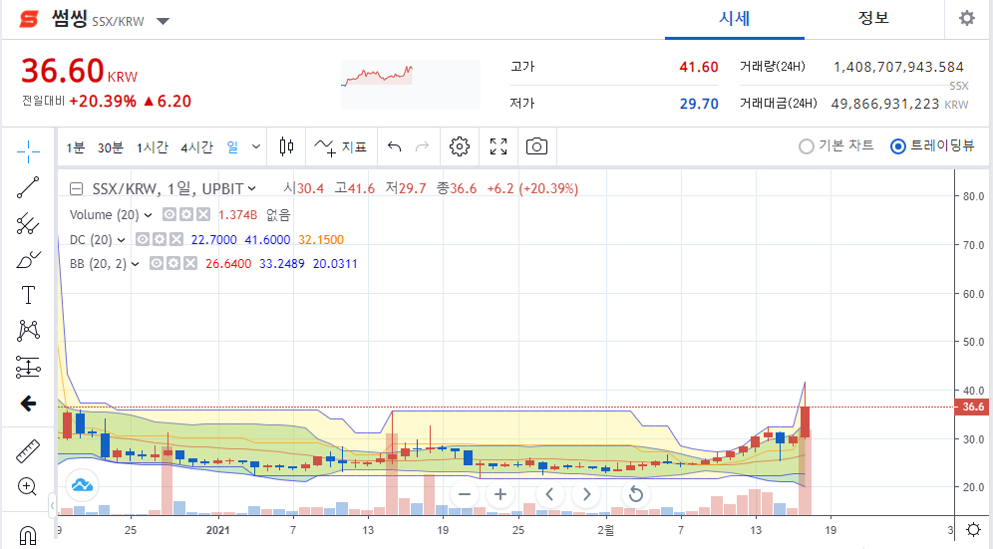Select the 기본 차트 radio button

[806, 146]
